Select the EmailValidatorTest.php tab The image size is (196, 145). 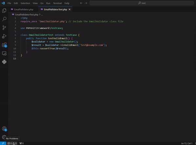point(56,9)
